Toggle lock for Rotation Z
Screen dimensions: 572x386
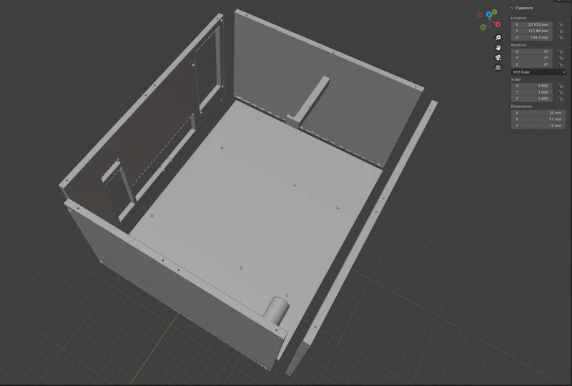pos(561,64)
